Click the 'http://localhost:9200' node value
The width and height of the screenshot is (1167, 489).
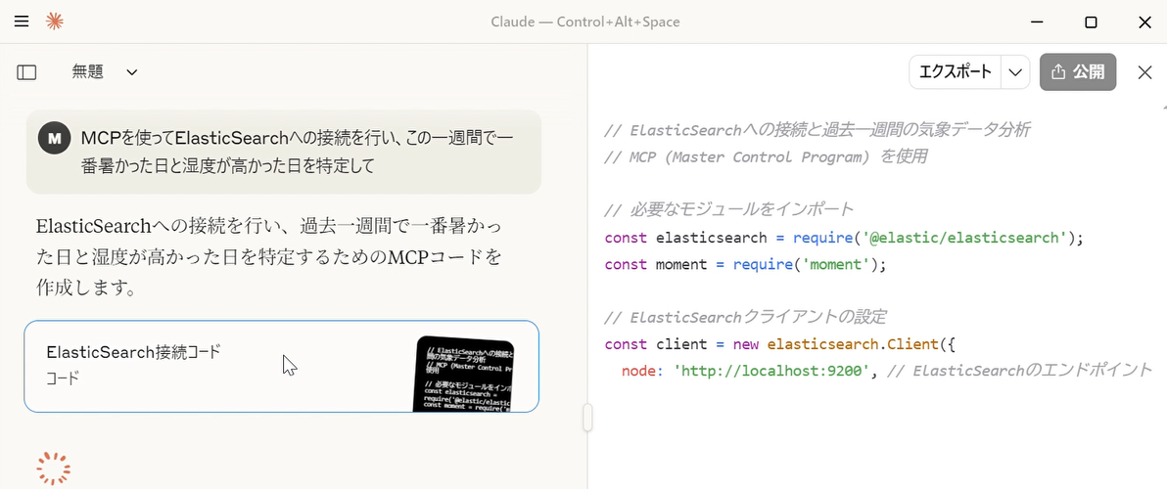point(771,370)
